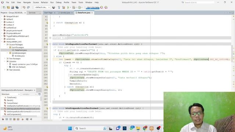This screenshot has height=132, width=235.
Task: Click the memory usage garbage collect bar
Action: tap(93, 7)
